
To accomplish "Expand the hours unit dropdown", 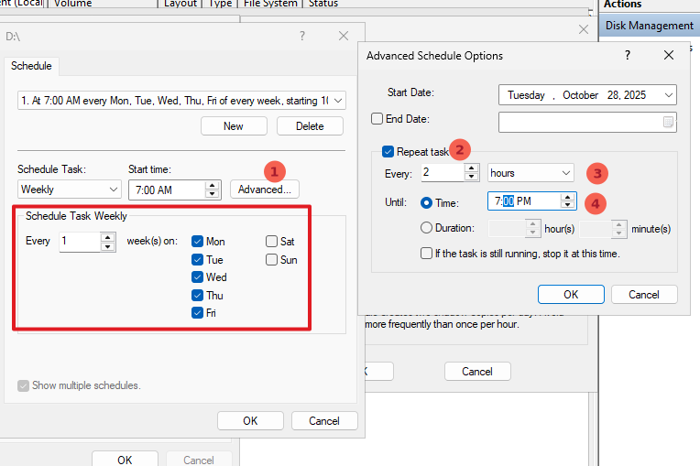I will (x=530, y=172).
